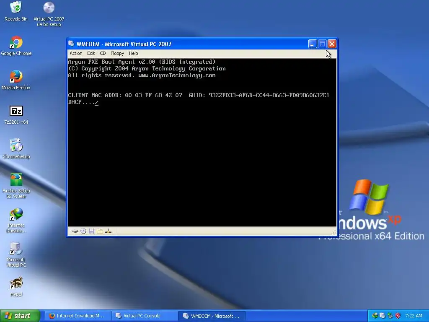Click the Internet Download Manager tray icon
This screenshot has width=429, height=322.
click(x=375, y=316)
